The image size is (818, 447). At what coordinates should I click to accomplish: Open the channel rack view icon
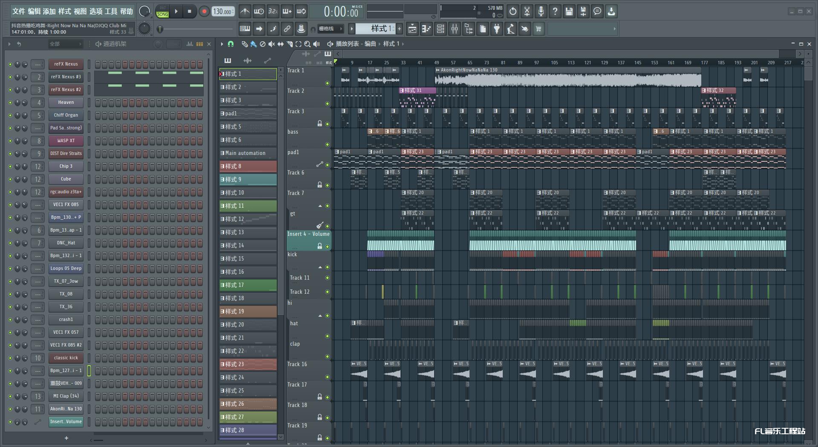point(441,29)
